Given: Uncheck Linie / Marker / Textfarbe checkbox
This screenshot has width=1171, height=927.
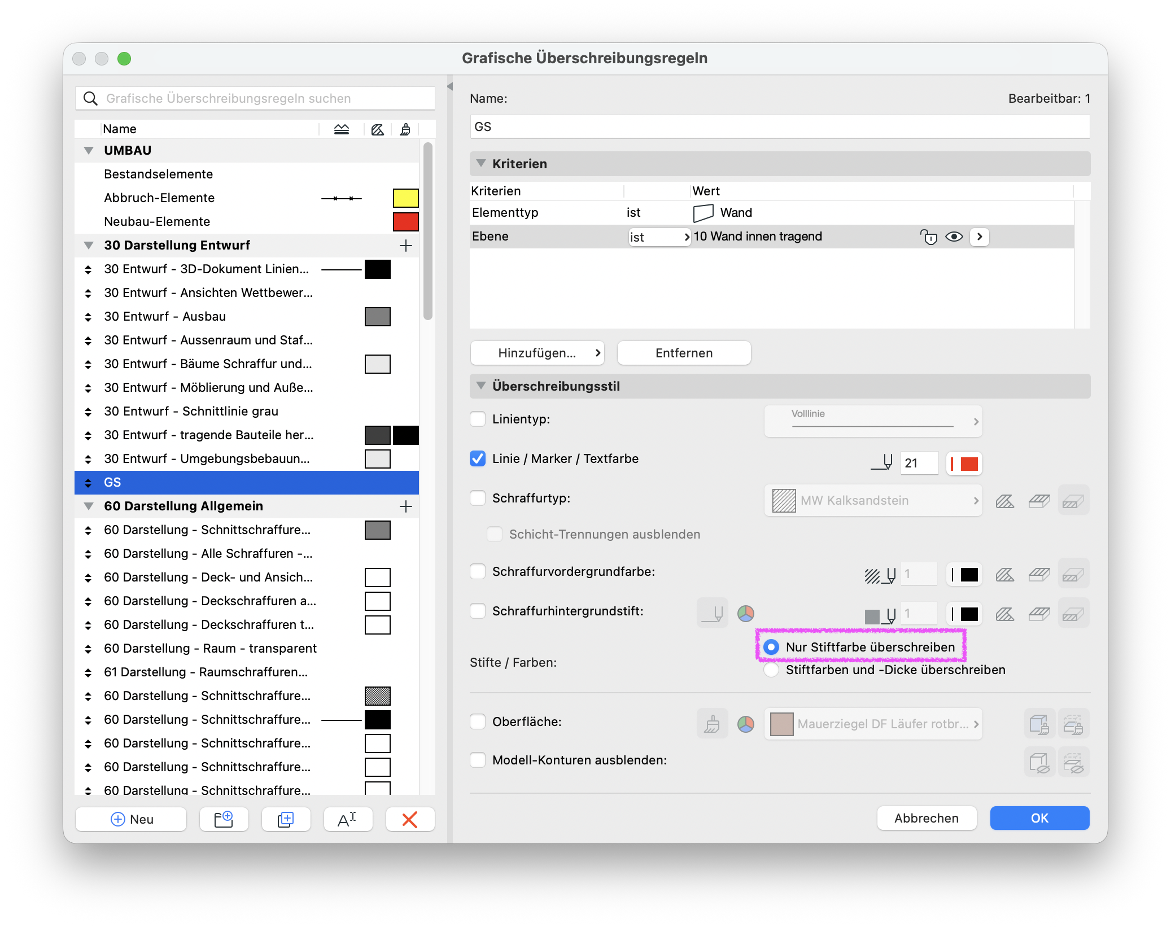Looking at the screenshot, I should pyautogui.click(x=478, y=458).
